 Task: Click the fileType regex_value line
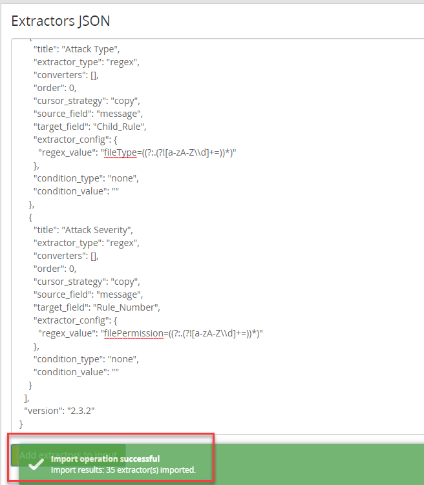point(137,152)
